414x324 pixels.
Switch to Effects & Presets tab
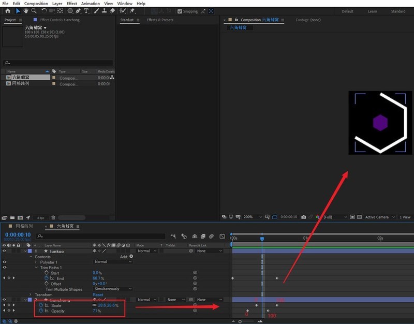click(x=160, y=20)
